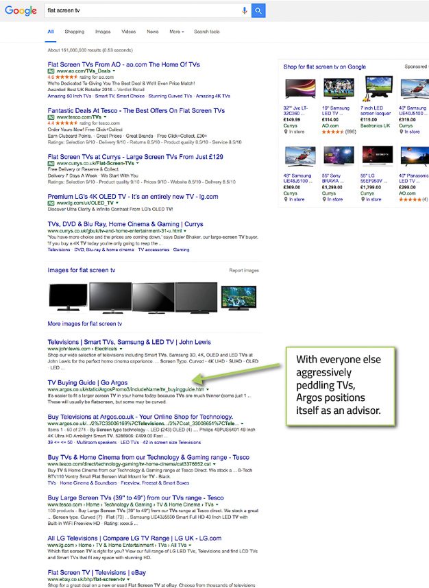
Task: Open Buy Televisions at Argos.co.uk result
Action: point(140,417)
